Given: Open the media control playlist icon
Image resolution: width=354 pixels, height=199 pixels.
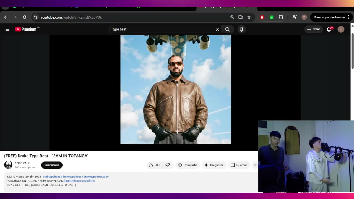Looking at the screenshot, I should click(295, 17).
